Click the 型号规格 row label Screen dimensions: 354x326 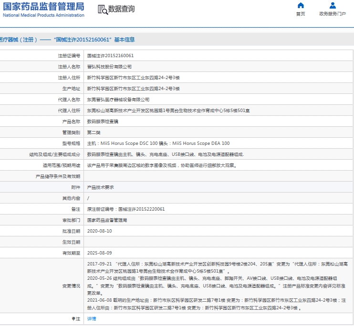tap(72, 143)
